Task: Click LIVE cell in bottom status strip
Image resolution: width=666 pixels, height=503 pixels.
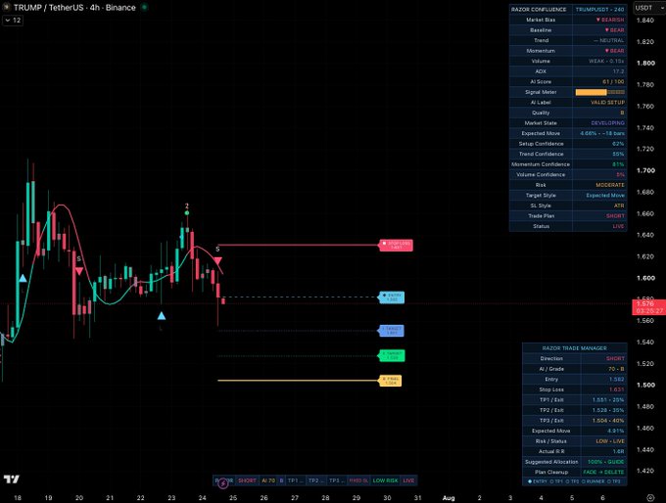Action: [x=408, y=480]
